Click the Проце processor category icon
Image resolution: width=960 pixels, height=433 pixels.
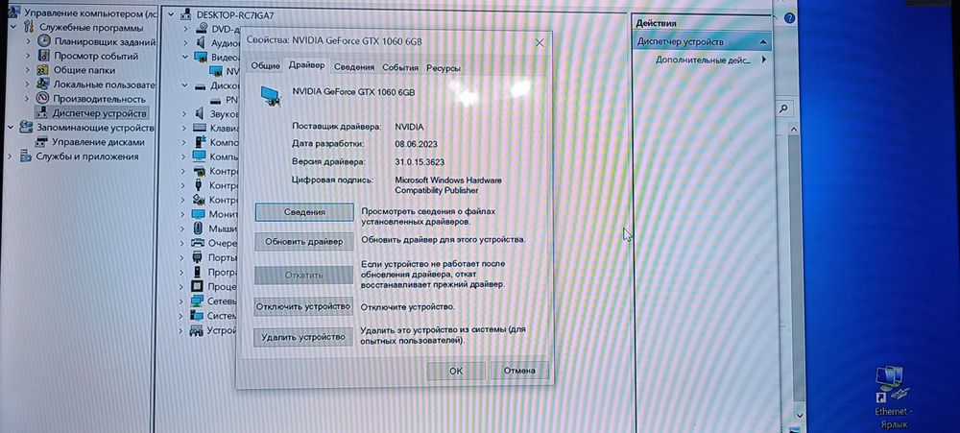click(x=197, y=286)
